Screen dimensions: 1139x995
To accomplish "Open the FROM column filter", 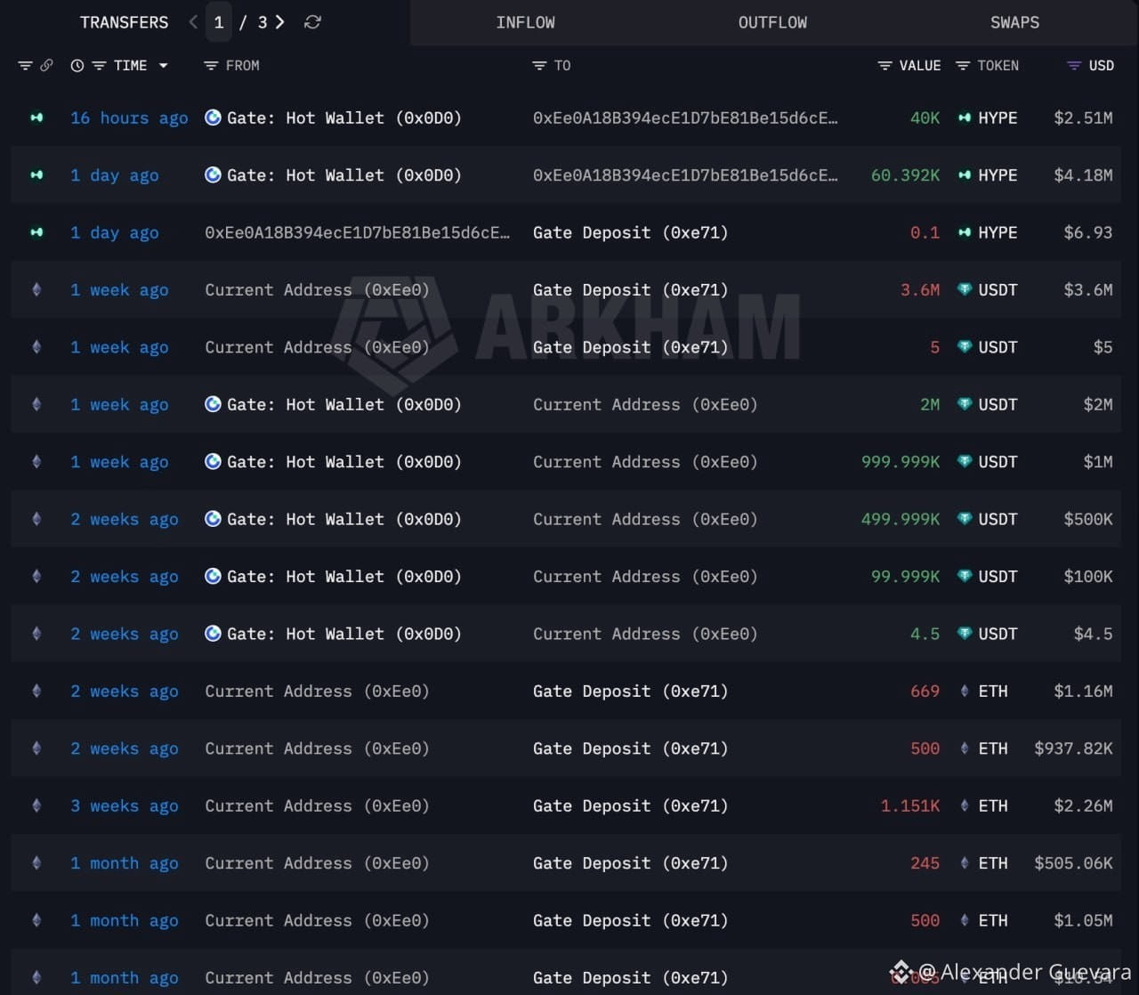I will tap(211, 66).
